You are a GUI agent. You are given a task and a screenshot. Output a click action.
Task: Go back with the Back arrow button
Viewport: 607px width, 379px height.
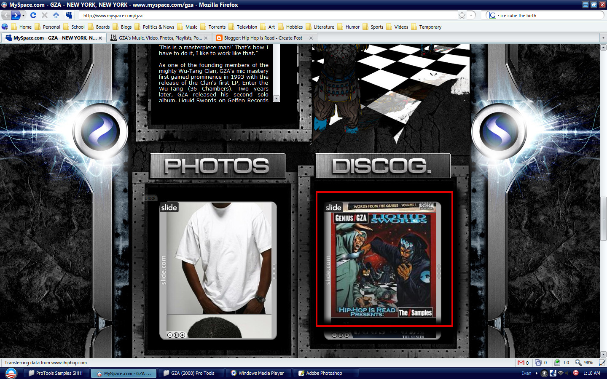coord(6,15)
